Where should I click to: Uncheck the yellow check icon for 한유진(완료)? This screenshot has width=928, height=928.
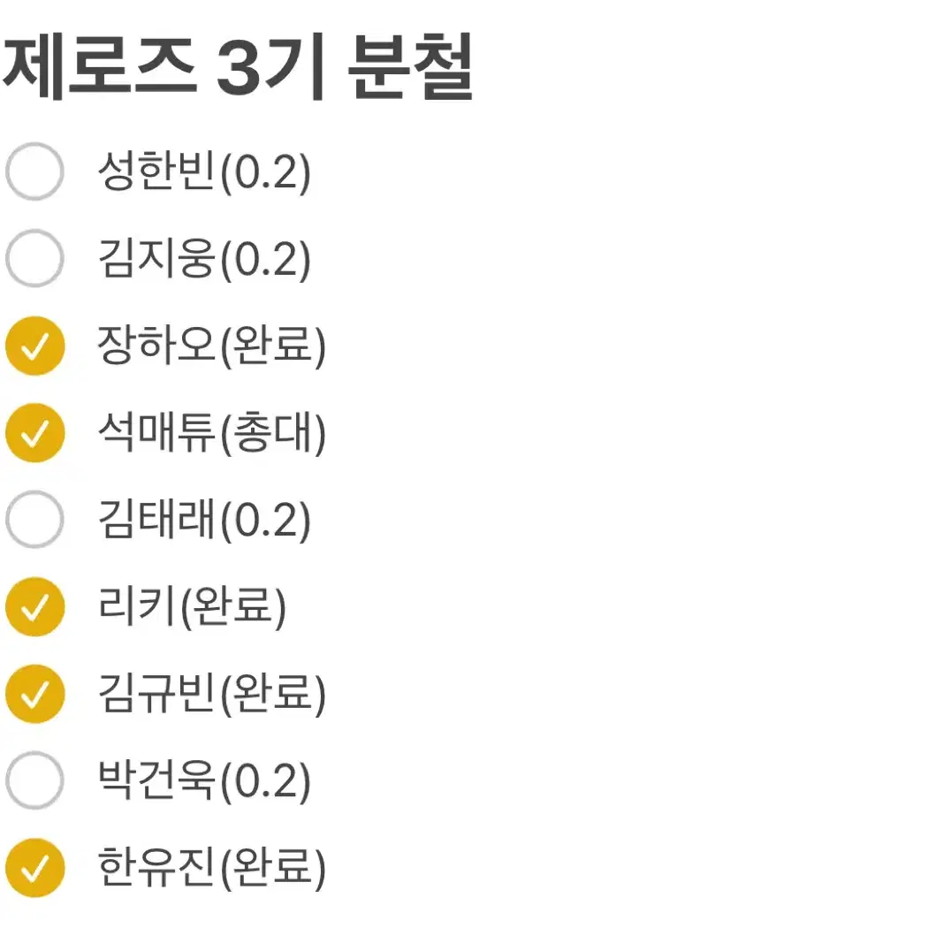click(34, 867)
